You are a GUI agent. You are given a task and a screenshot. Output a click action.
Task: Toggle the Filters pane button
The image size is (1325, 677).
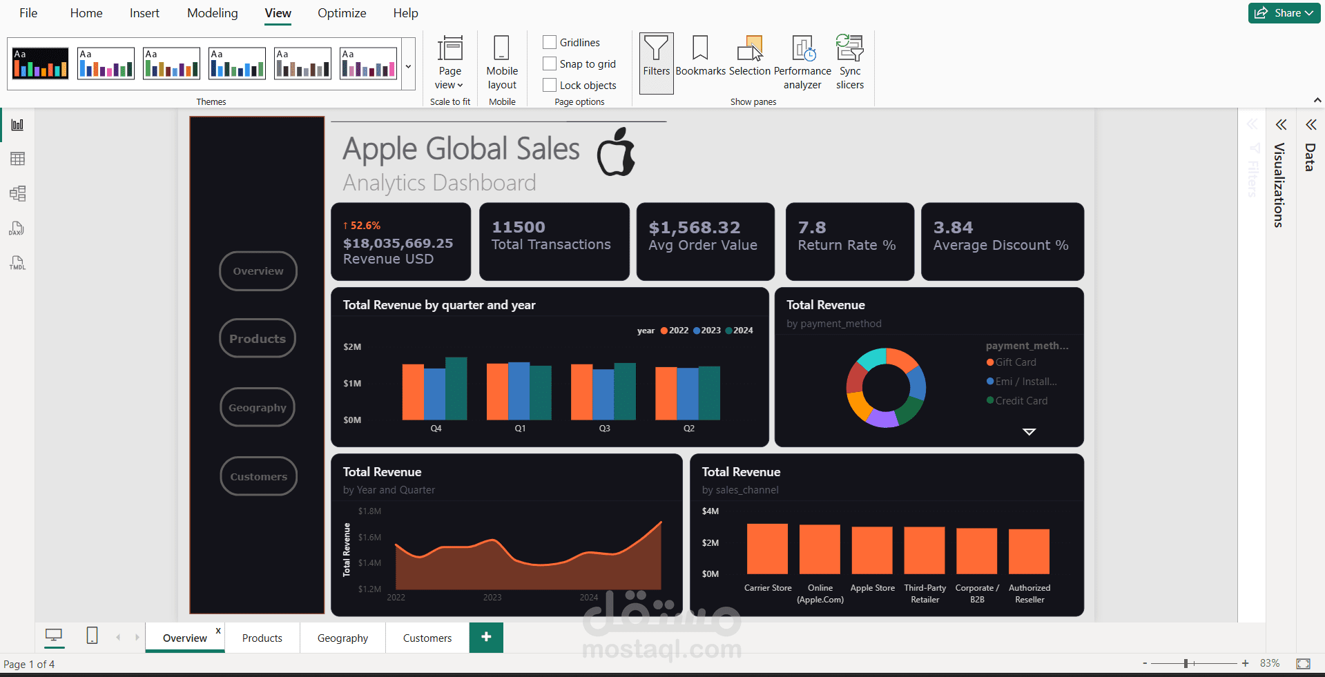656,63
